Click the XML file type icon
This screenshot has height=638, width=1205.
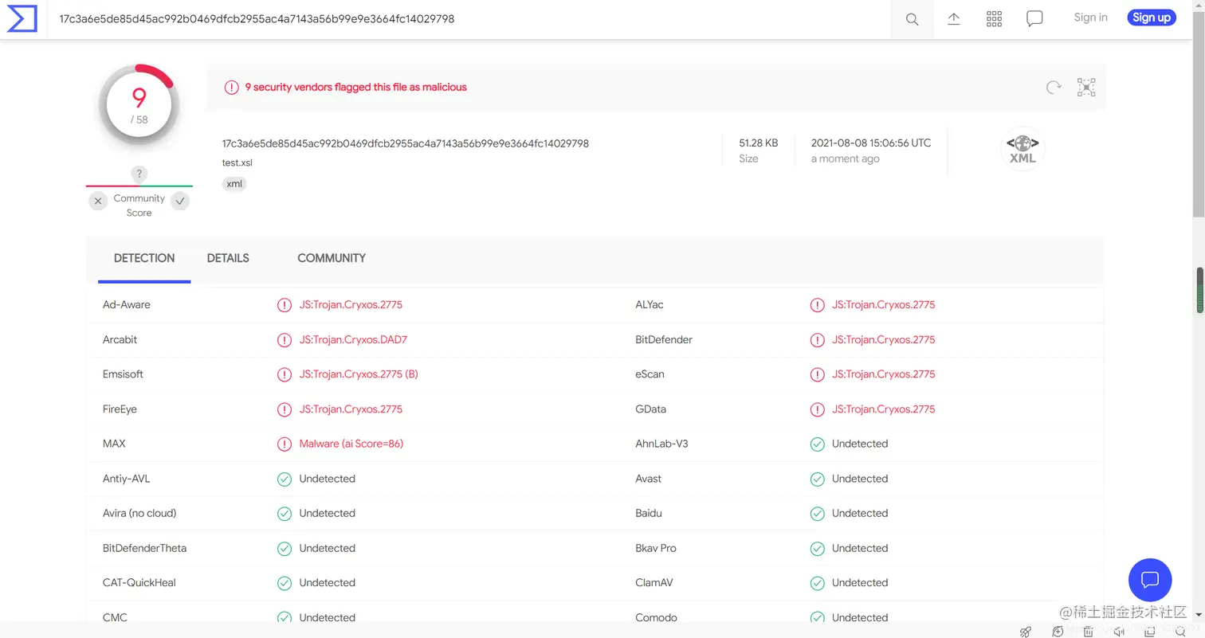(x=1022, y=149)
